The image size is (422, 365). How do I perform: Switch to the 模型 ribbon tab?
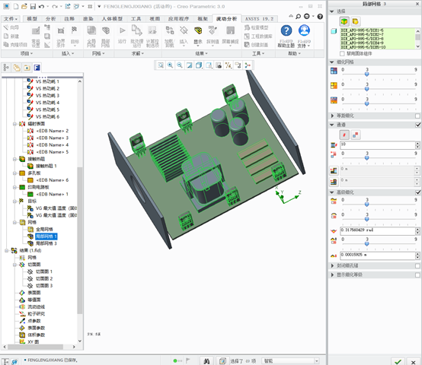point(32,19)
